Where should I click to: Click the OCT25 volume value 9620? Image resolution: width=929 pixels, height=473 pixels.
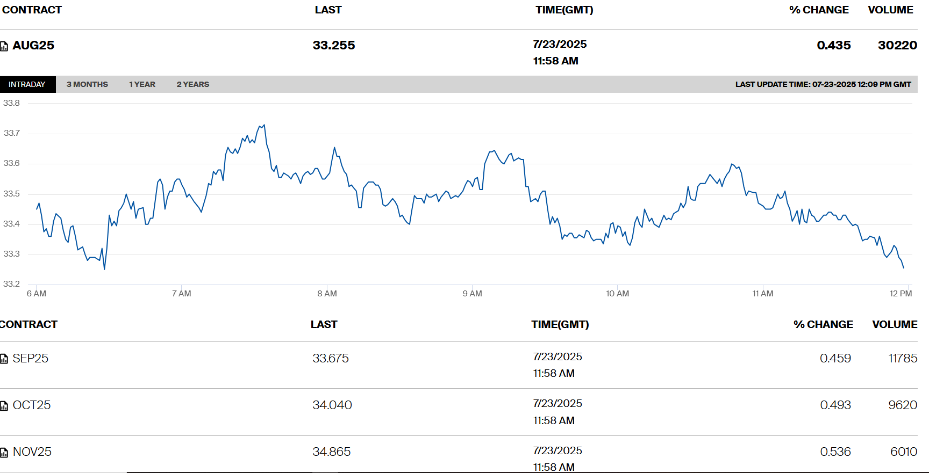point(902,405)
